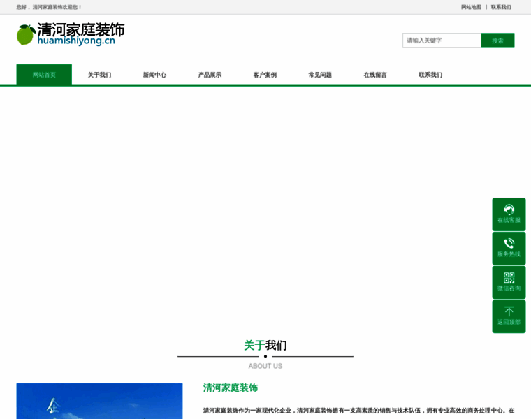Image resolution: width=531 pixels, height=419 pixels.
Task: Open the 关于我们 navigation item
Action: (99, 75)
